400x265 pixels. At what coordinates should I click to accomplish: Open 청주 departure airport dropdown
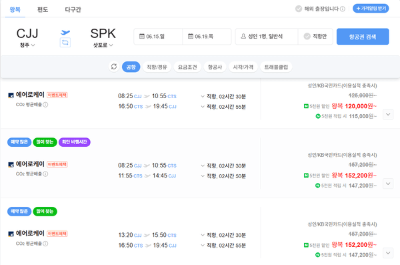pyautogui.click(x=27, y=45)
